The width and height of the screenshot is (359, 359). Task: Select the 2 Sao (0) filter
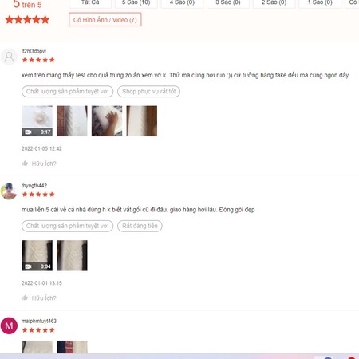click(x=274, y=3)
